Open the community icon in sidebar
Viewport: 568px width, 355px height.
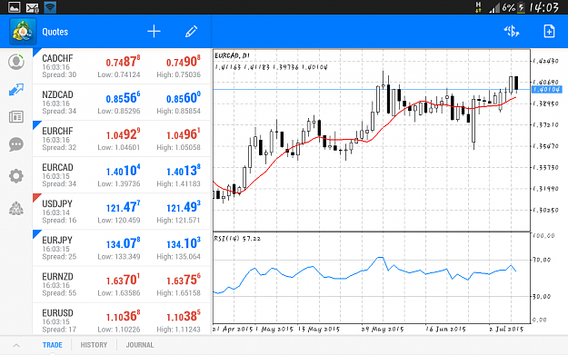[16, 208]
